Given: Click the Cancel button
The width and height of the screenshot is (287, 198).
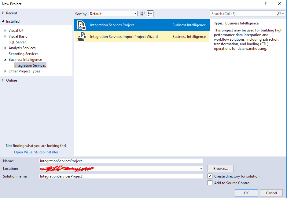Looking at the screenshot, I should (x=271, y=193).
